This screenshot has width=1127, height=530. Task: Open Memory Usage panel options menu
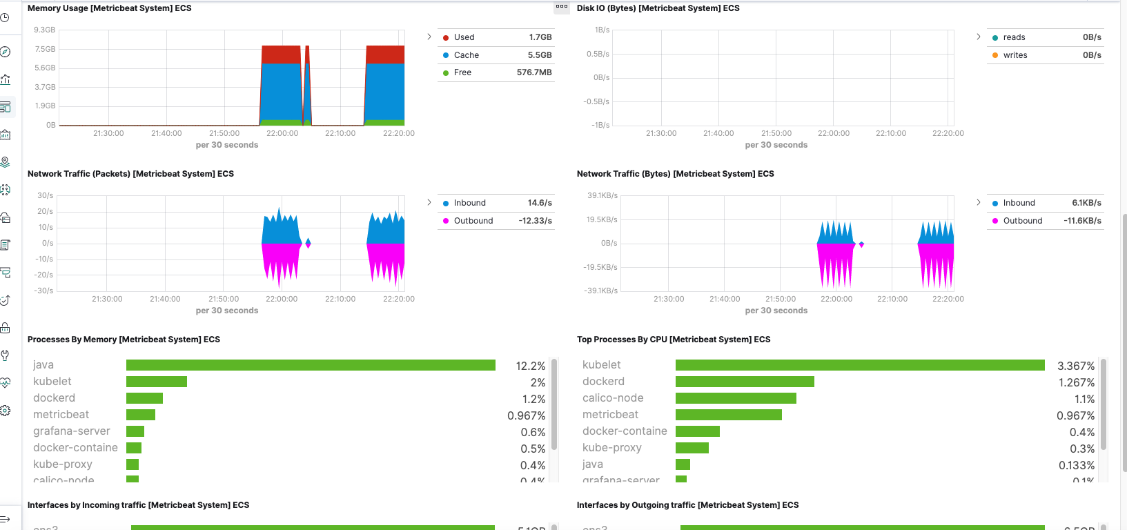(x=562, y=8)
